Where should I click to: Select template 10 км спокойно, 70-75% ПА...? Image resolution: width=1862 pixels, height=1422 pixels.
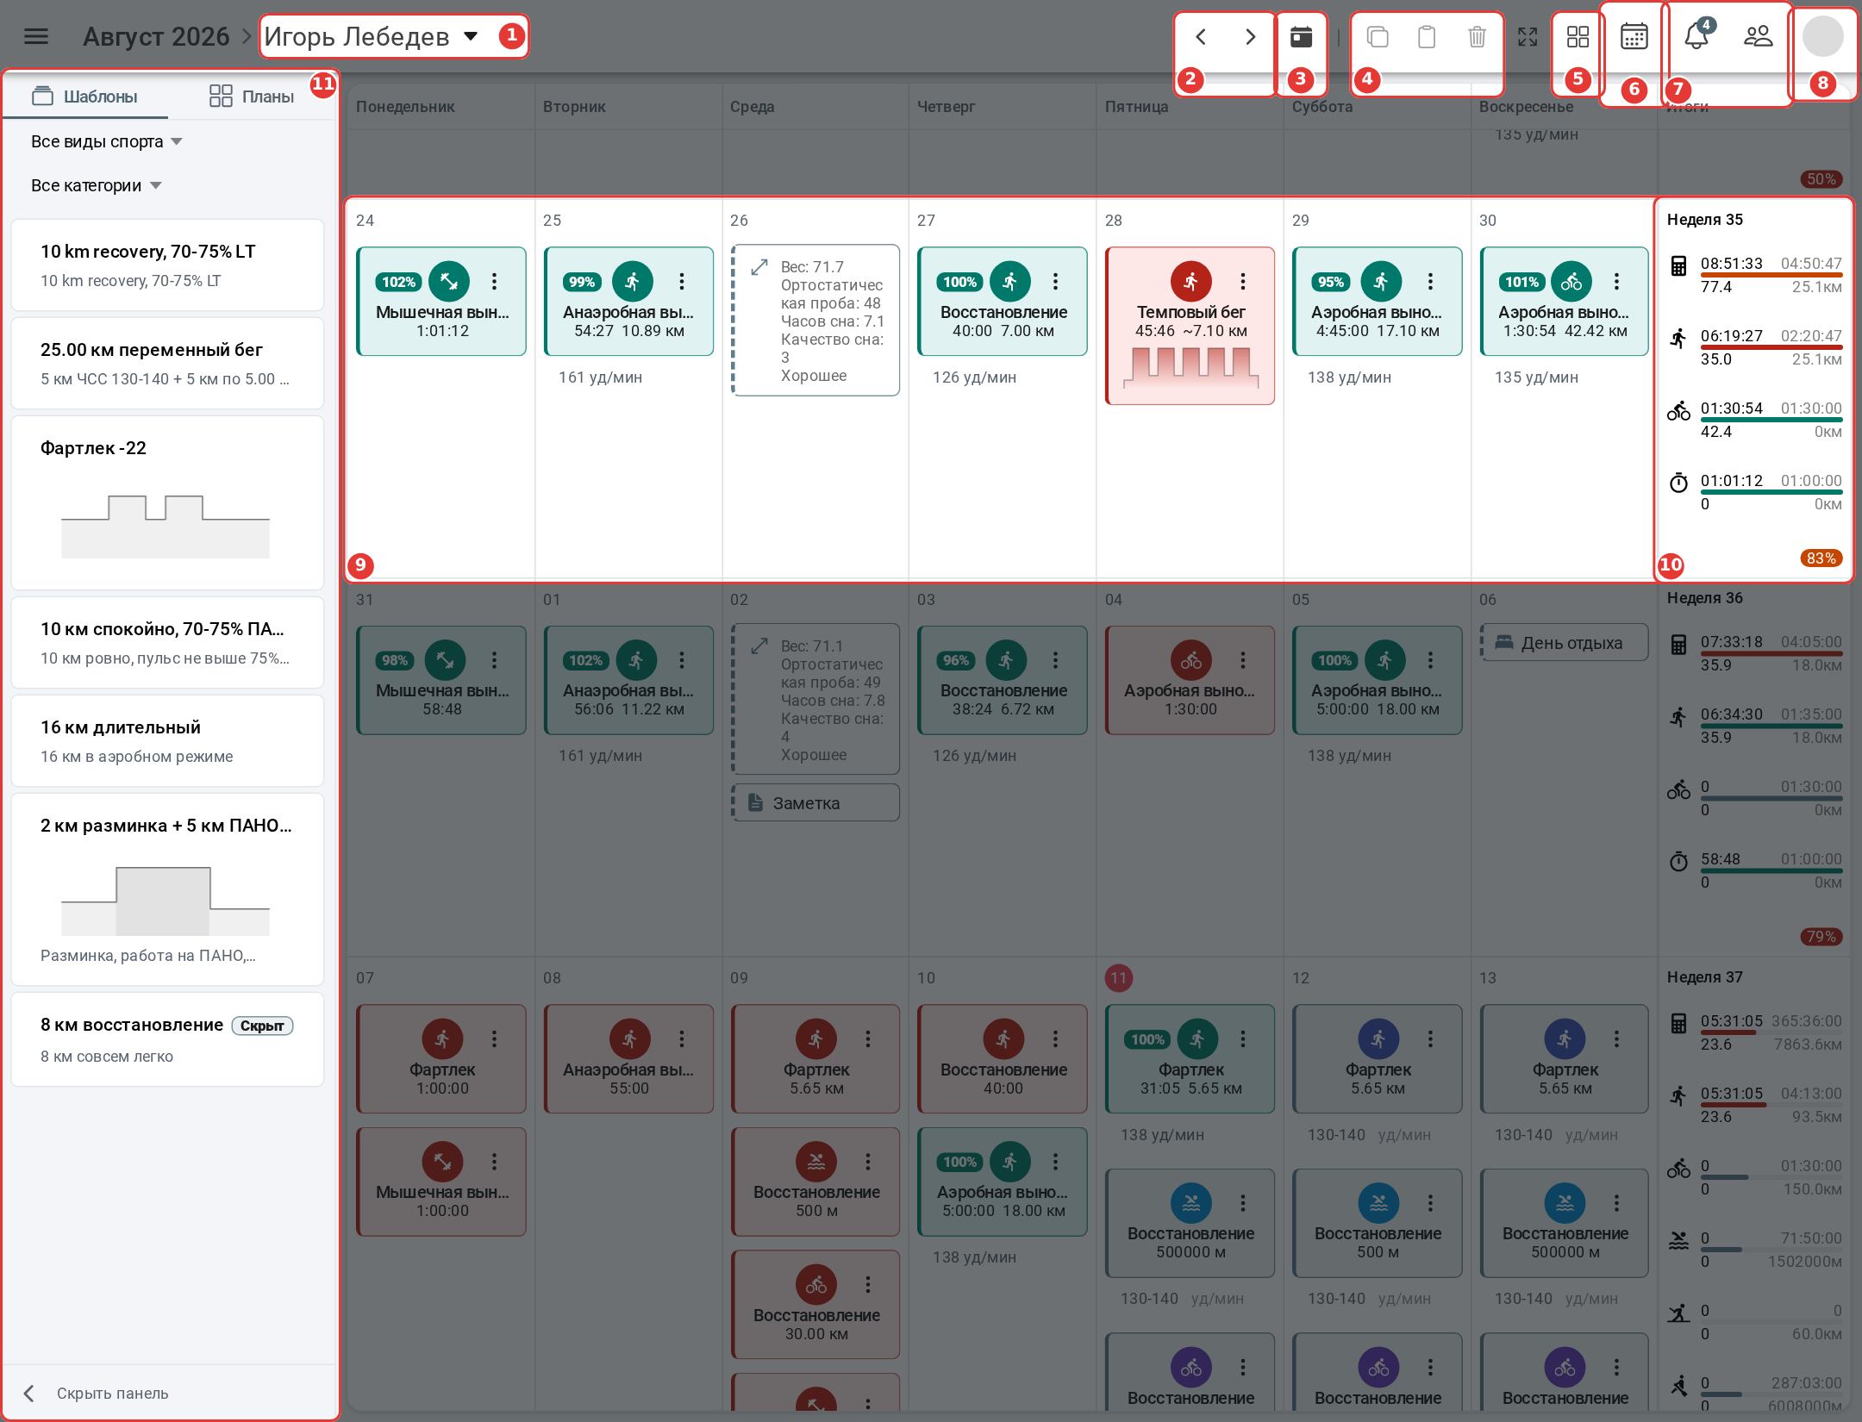(167, 642)
